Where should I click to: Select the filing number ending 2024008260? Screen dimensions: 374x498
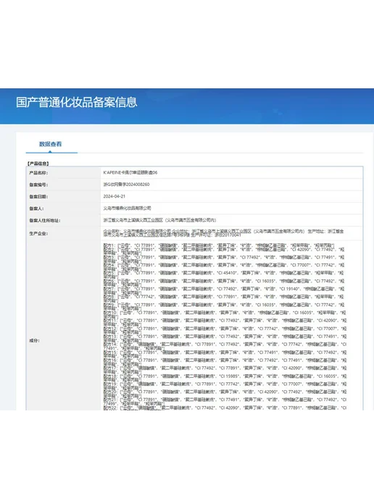(126, 184)
